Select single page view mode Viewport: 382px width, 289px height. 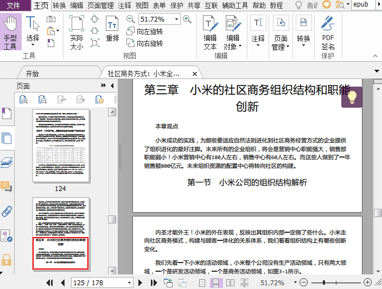tap(202, 283)
